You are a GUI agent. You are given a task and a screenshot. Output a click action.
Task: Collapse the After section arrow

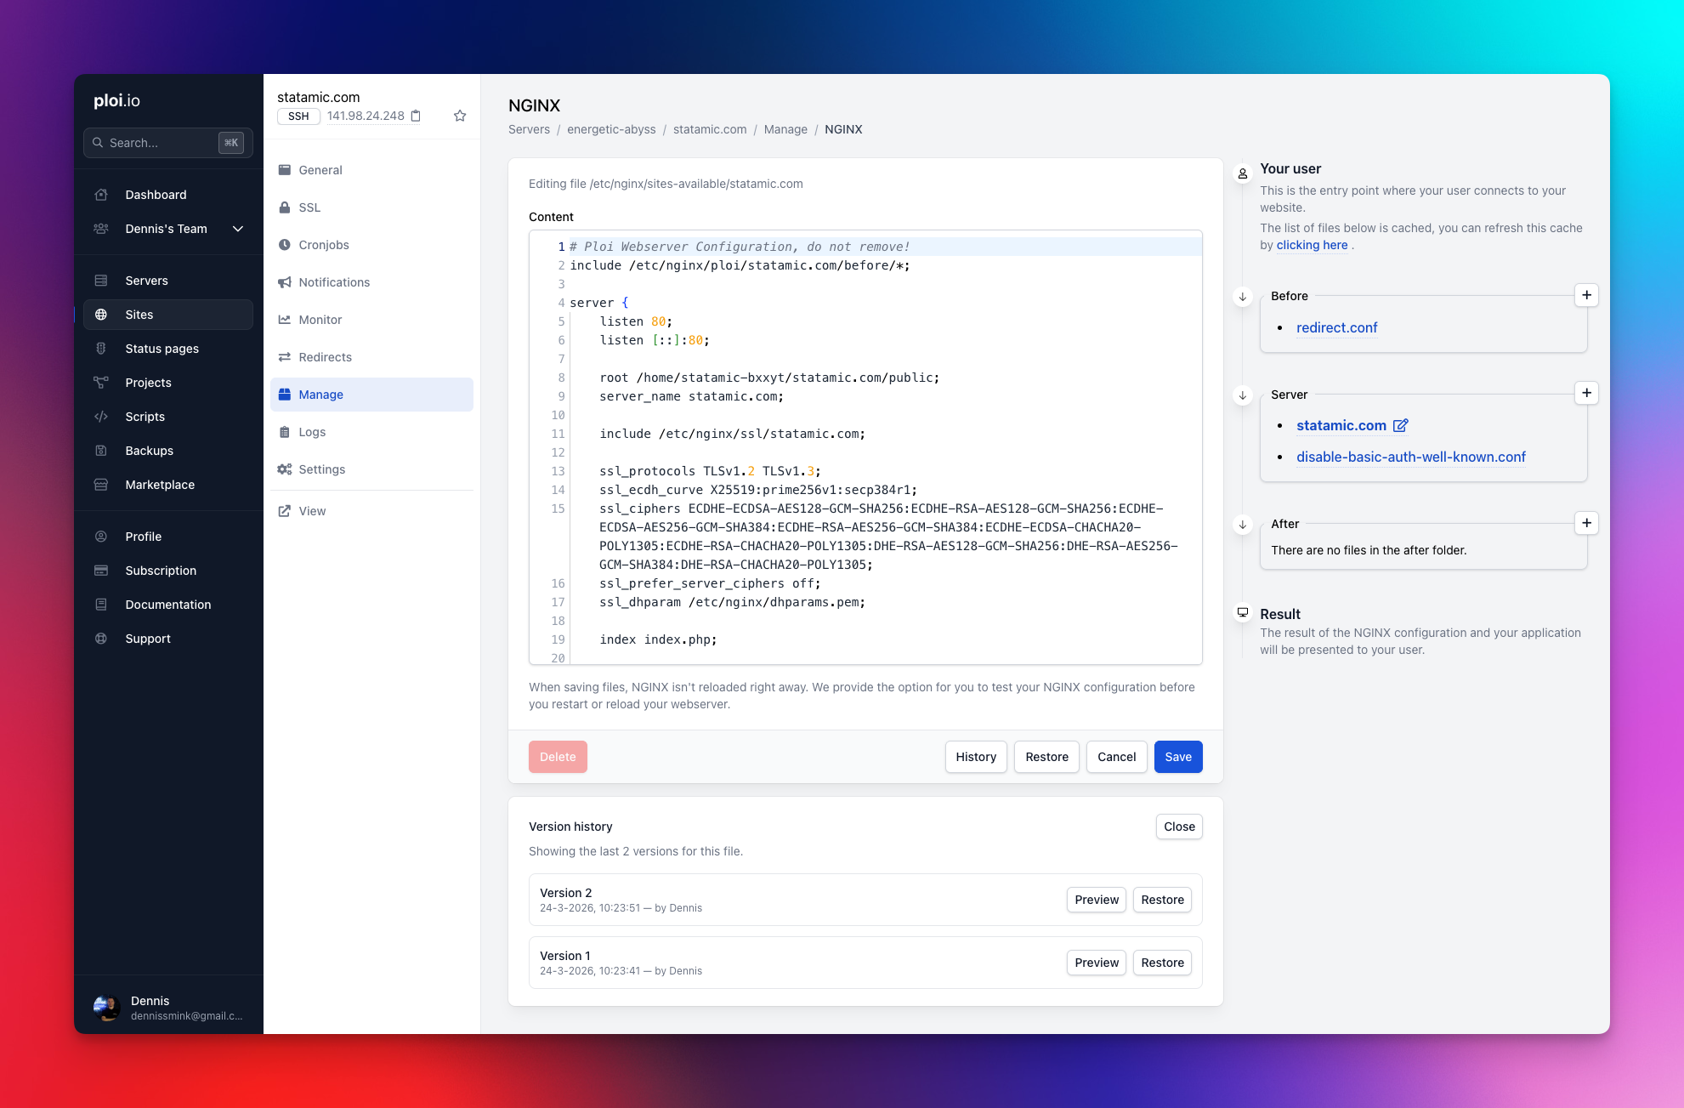point(1243,525)
